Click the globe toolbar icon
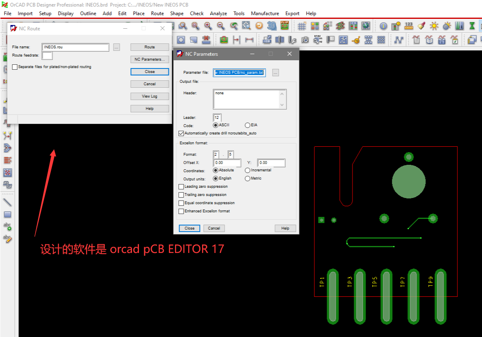482x337 pixels. pyautogui.click(x=366, y=26)
